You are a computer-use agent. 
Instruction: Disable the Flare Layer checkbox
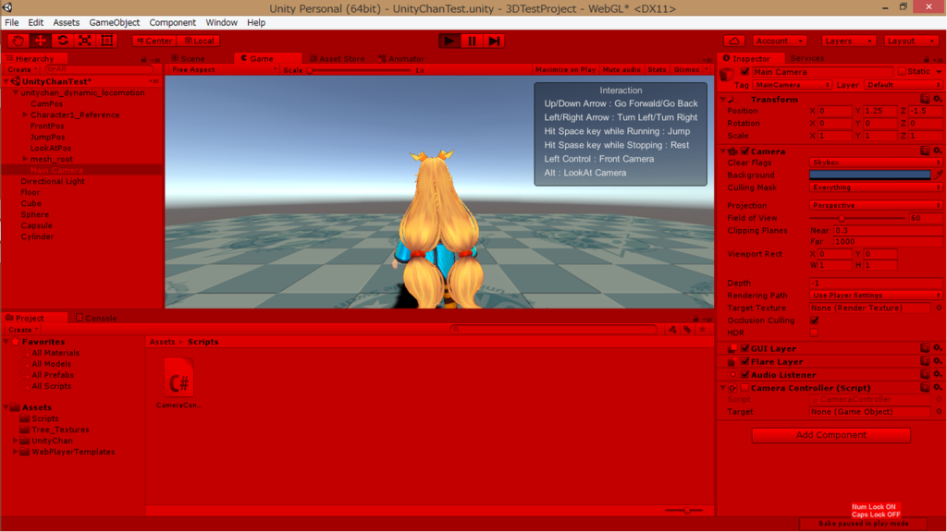click(745, 361)
